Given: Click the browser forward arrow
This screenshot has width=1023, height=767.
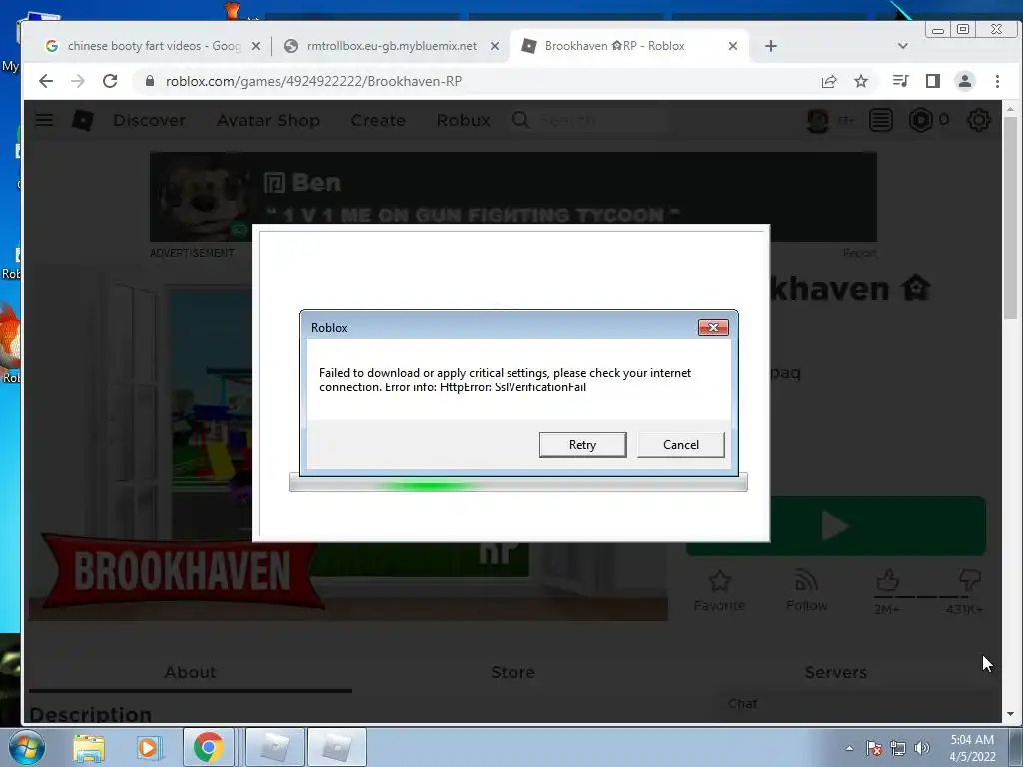Looking at the screenshot, I should [x=78, y=81].
